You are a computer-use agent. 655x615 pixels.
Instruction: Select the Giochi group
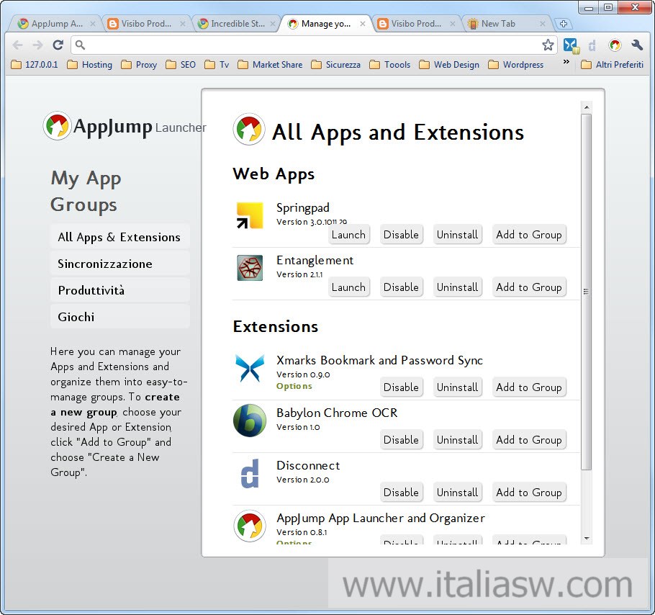coord(120,317)
